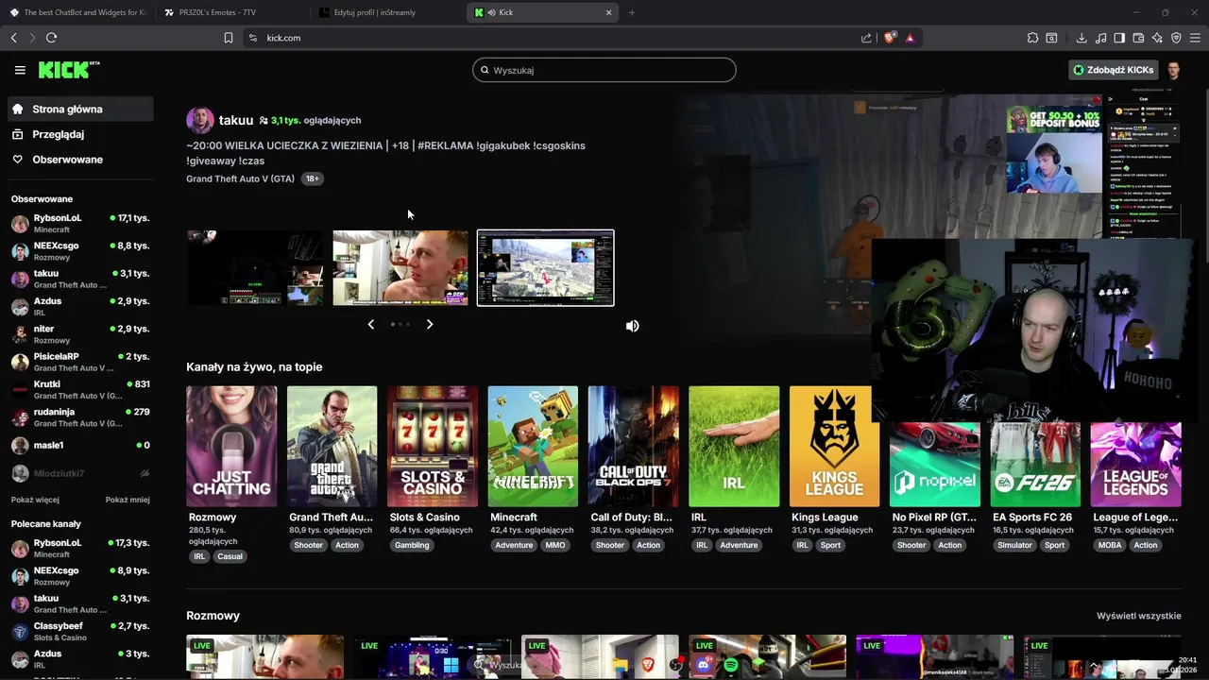Close the Kick browser tab
The width and height of the screenshot is (1209, 680).
[608, 12]
